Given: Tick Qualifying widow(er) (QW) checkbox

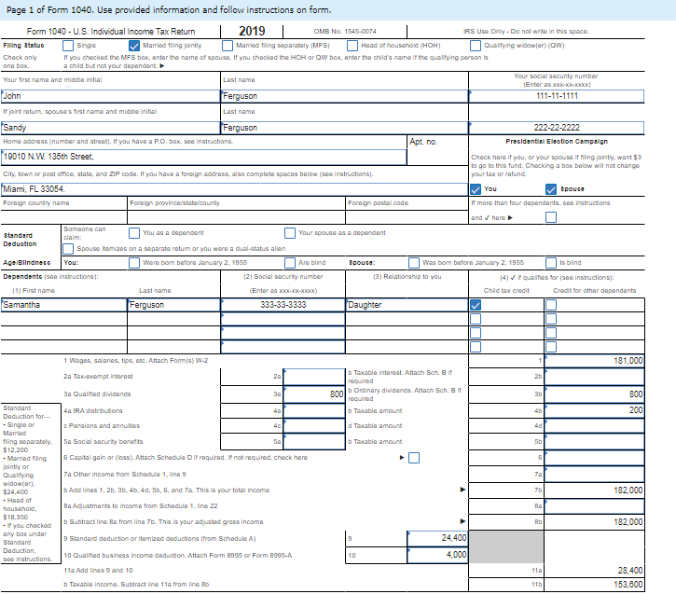Looking at the screenshot, I should point(476,46).
